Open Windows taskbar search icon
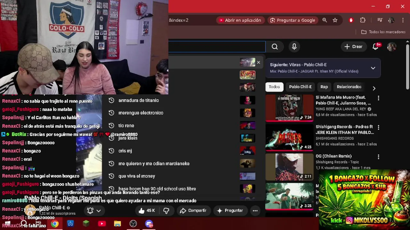 (x=24, y=224)
